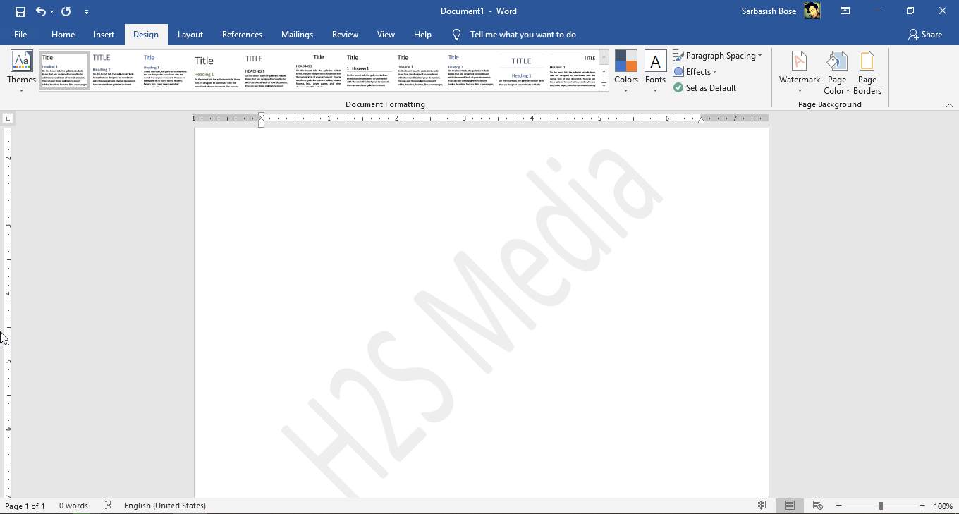959x514 pixels.
Task: Switch to Read Mode view
Action: coord(761,506)
